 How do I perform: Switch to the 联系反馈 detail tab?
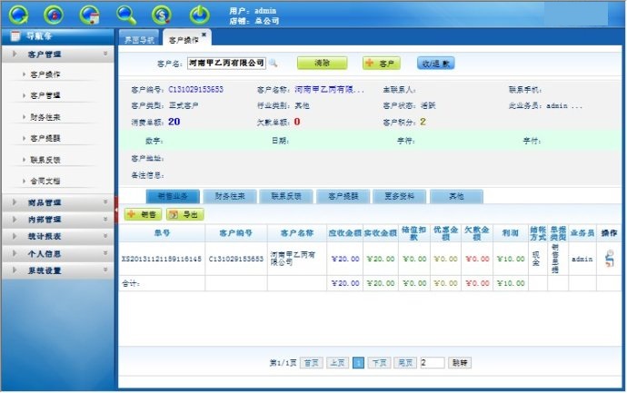tap(286, 196)
